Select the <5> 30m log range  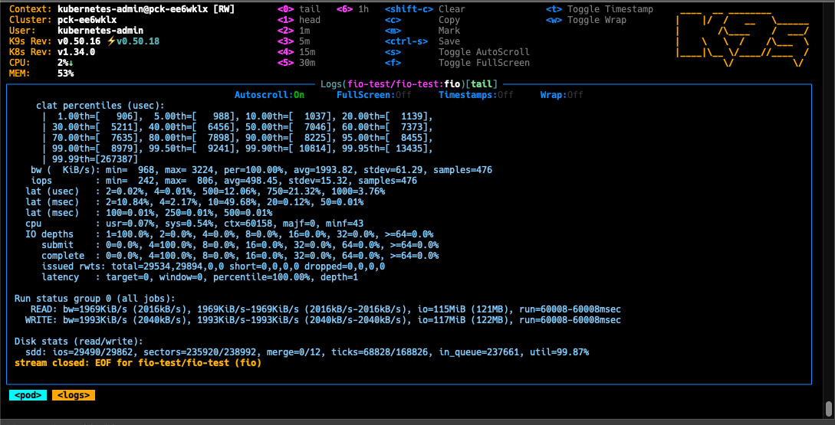[297, 63]
